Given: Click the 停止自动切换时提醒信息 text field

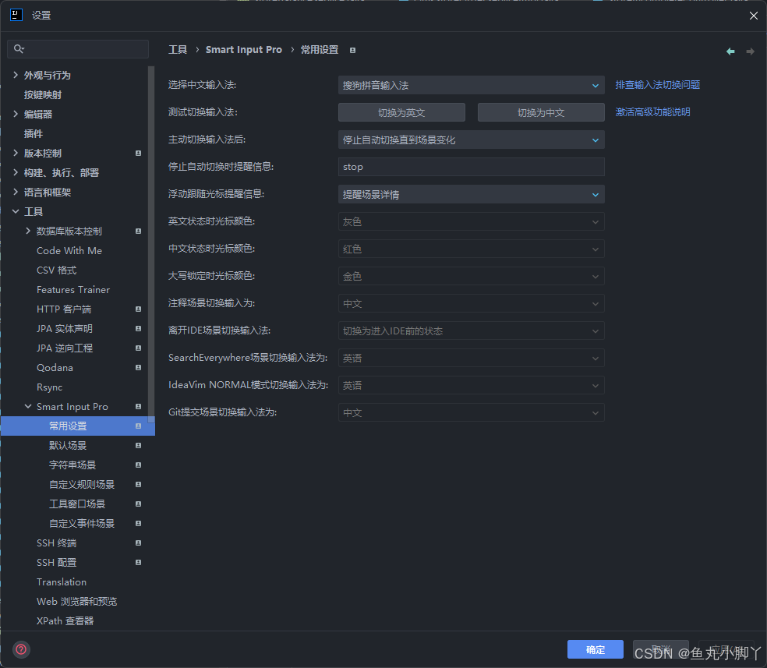Looking at the screenshot, I should pyautogui.click(x=471, y=167).
